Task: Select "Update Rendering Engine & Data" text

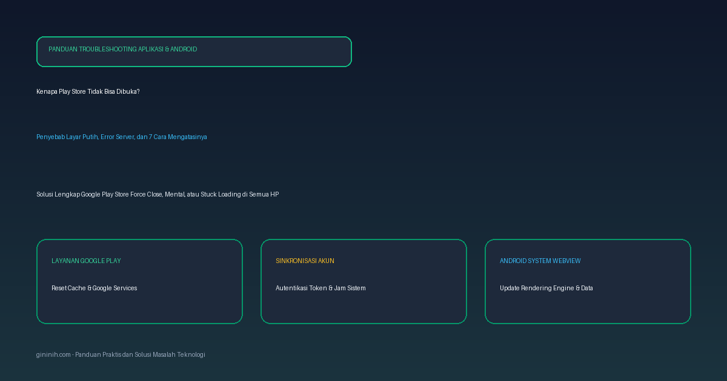Action: click(546, 288)
